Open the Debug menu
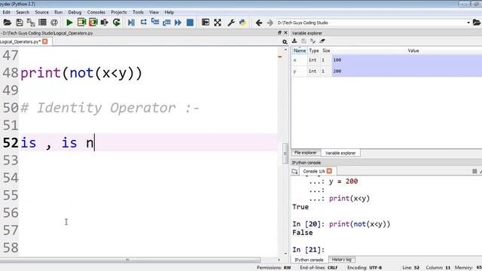The width and height of the screenshot is (482, 271). click(x=75, y=12)
